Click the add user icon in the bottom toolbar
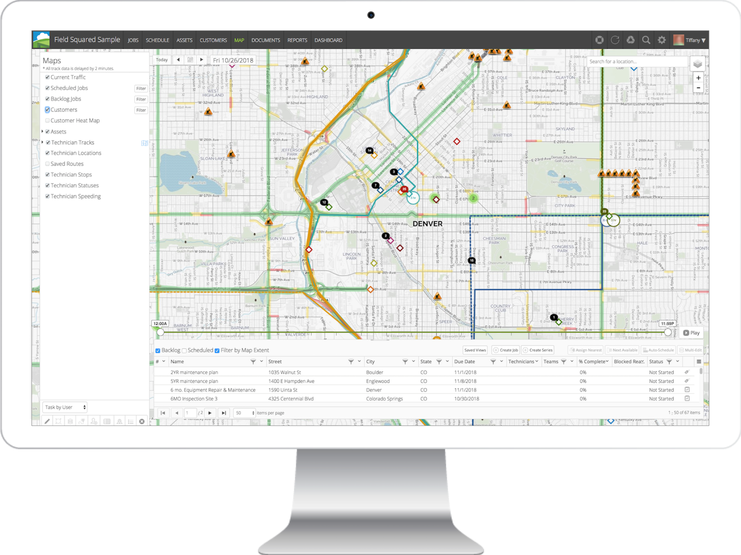This screenshot has width=741, height=555. [94, 422]
